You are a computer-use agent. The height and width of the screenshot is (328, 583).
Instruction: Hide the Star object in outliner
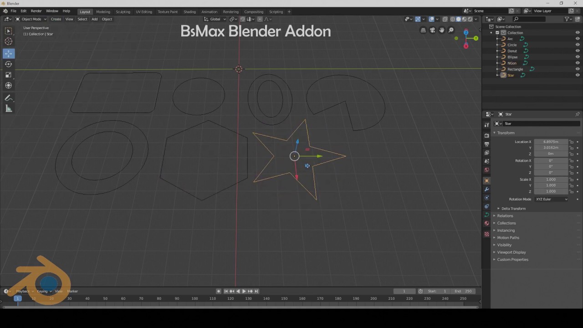(x=578, y=75)
